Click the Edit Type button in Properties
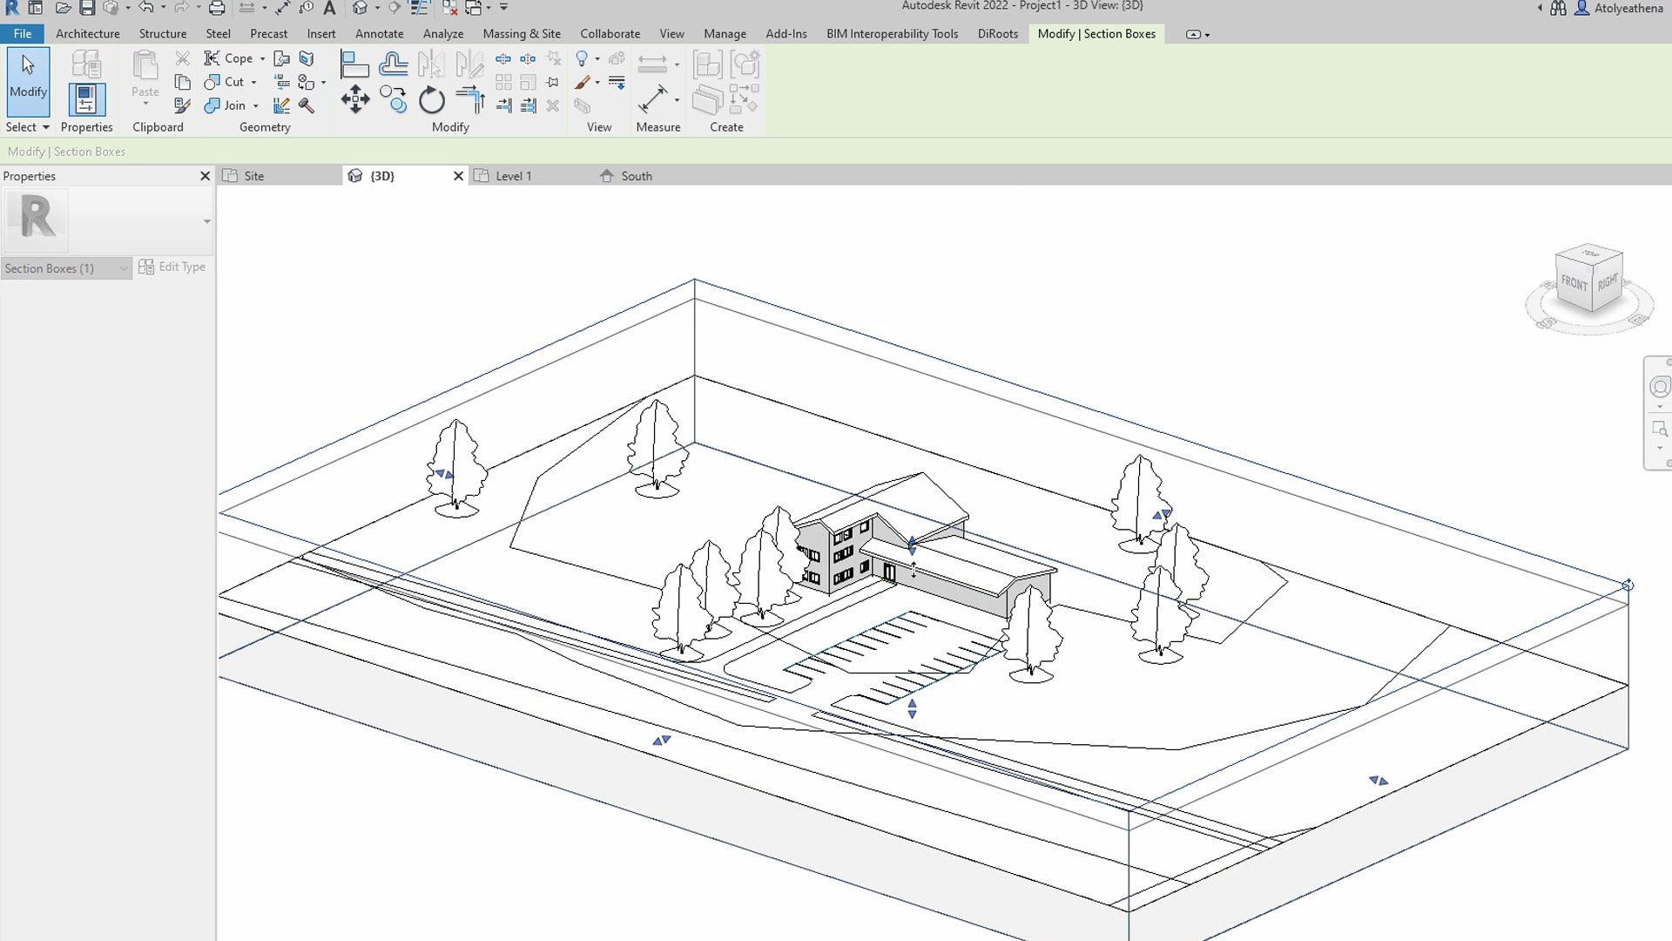Screen dimensions: 1672x941 click(180, 267)
